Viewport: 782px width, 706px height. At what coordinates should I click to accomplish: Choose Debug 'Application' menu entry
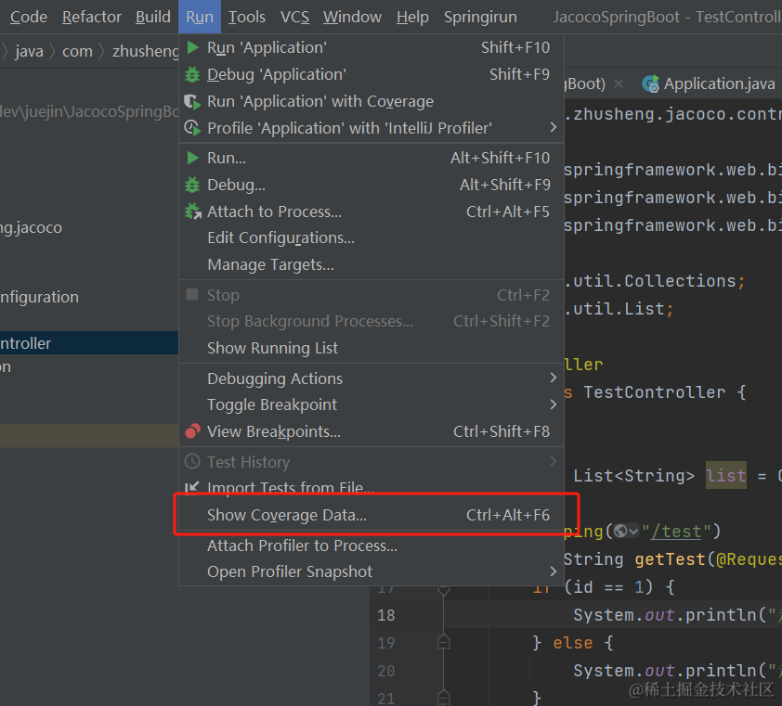click(x=371, y=75)
